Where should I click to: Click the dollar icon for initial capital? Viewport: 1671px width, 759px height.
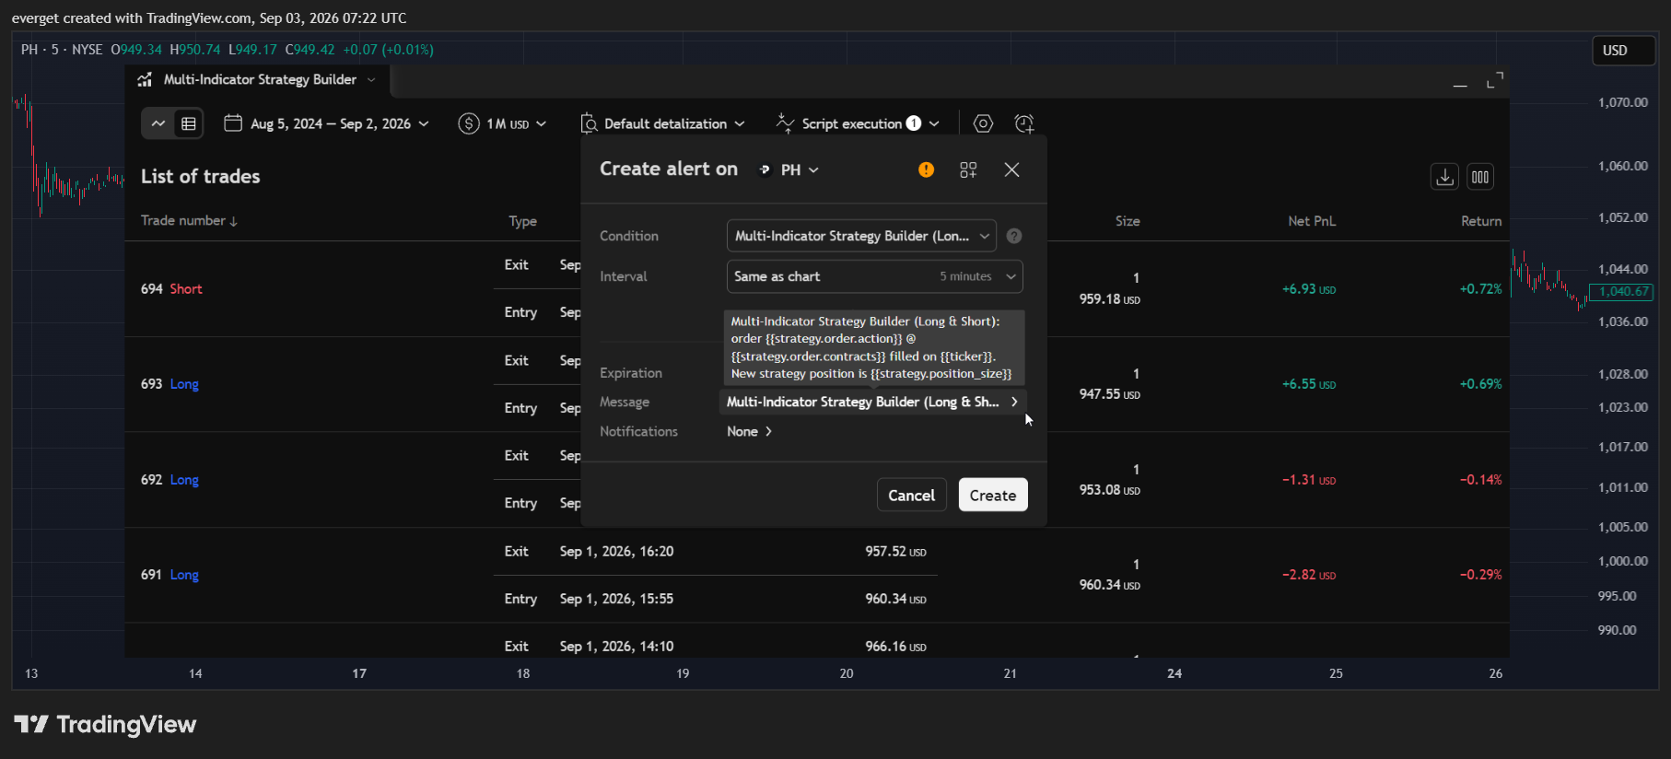point(469,123)
